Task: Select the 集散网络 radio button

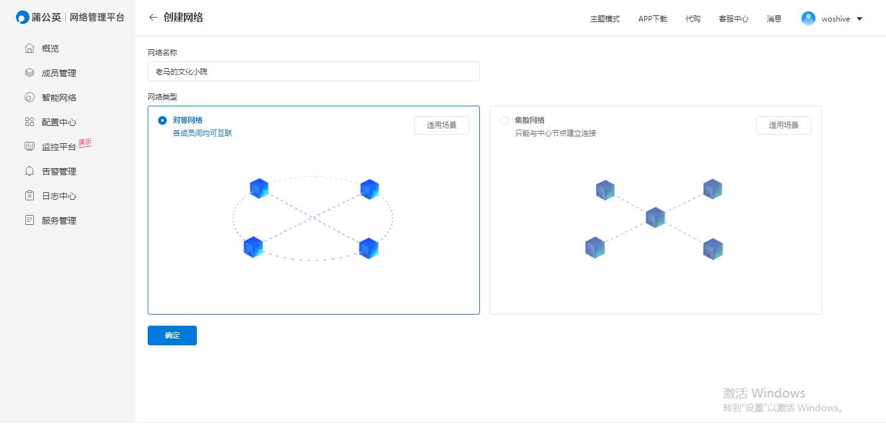Action: (x=505, y=120)
